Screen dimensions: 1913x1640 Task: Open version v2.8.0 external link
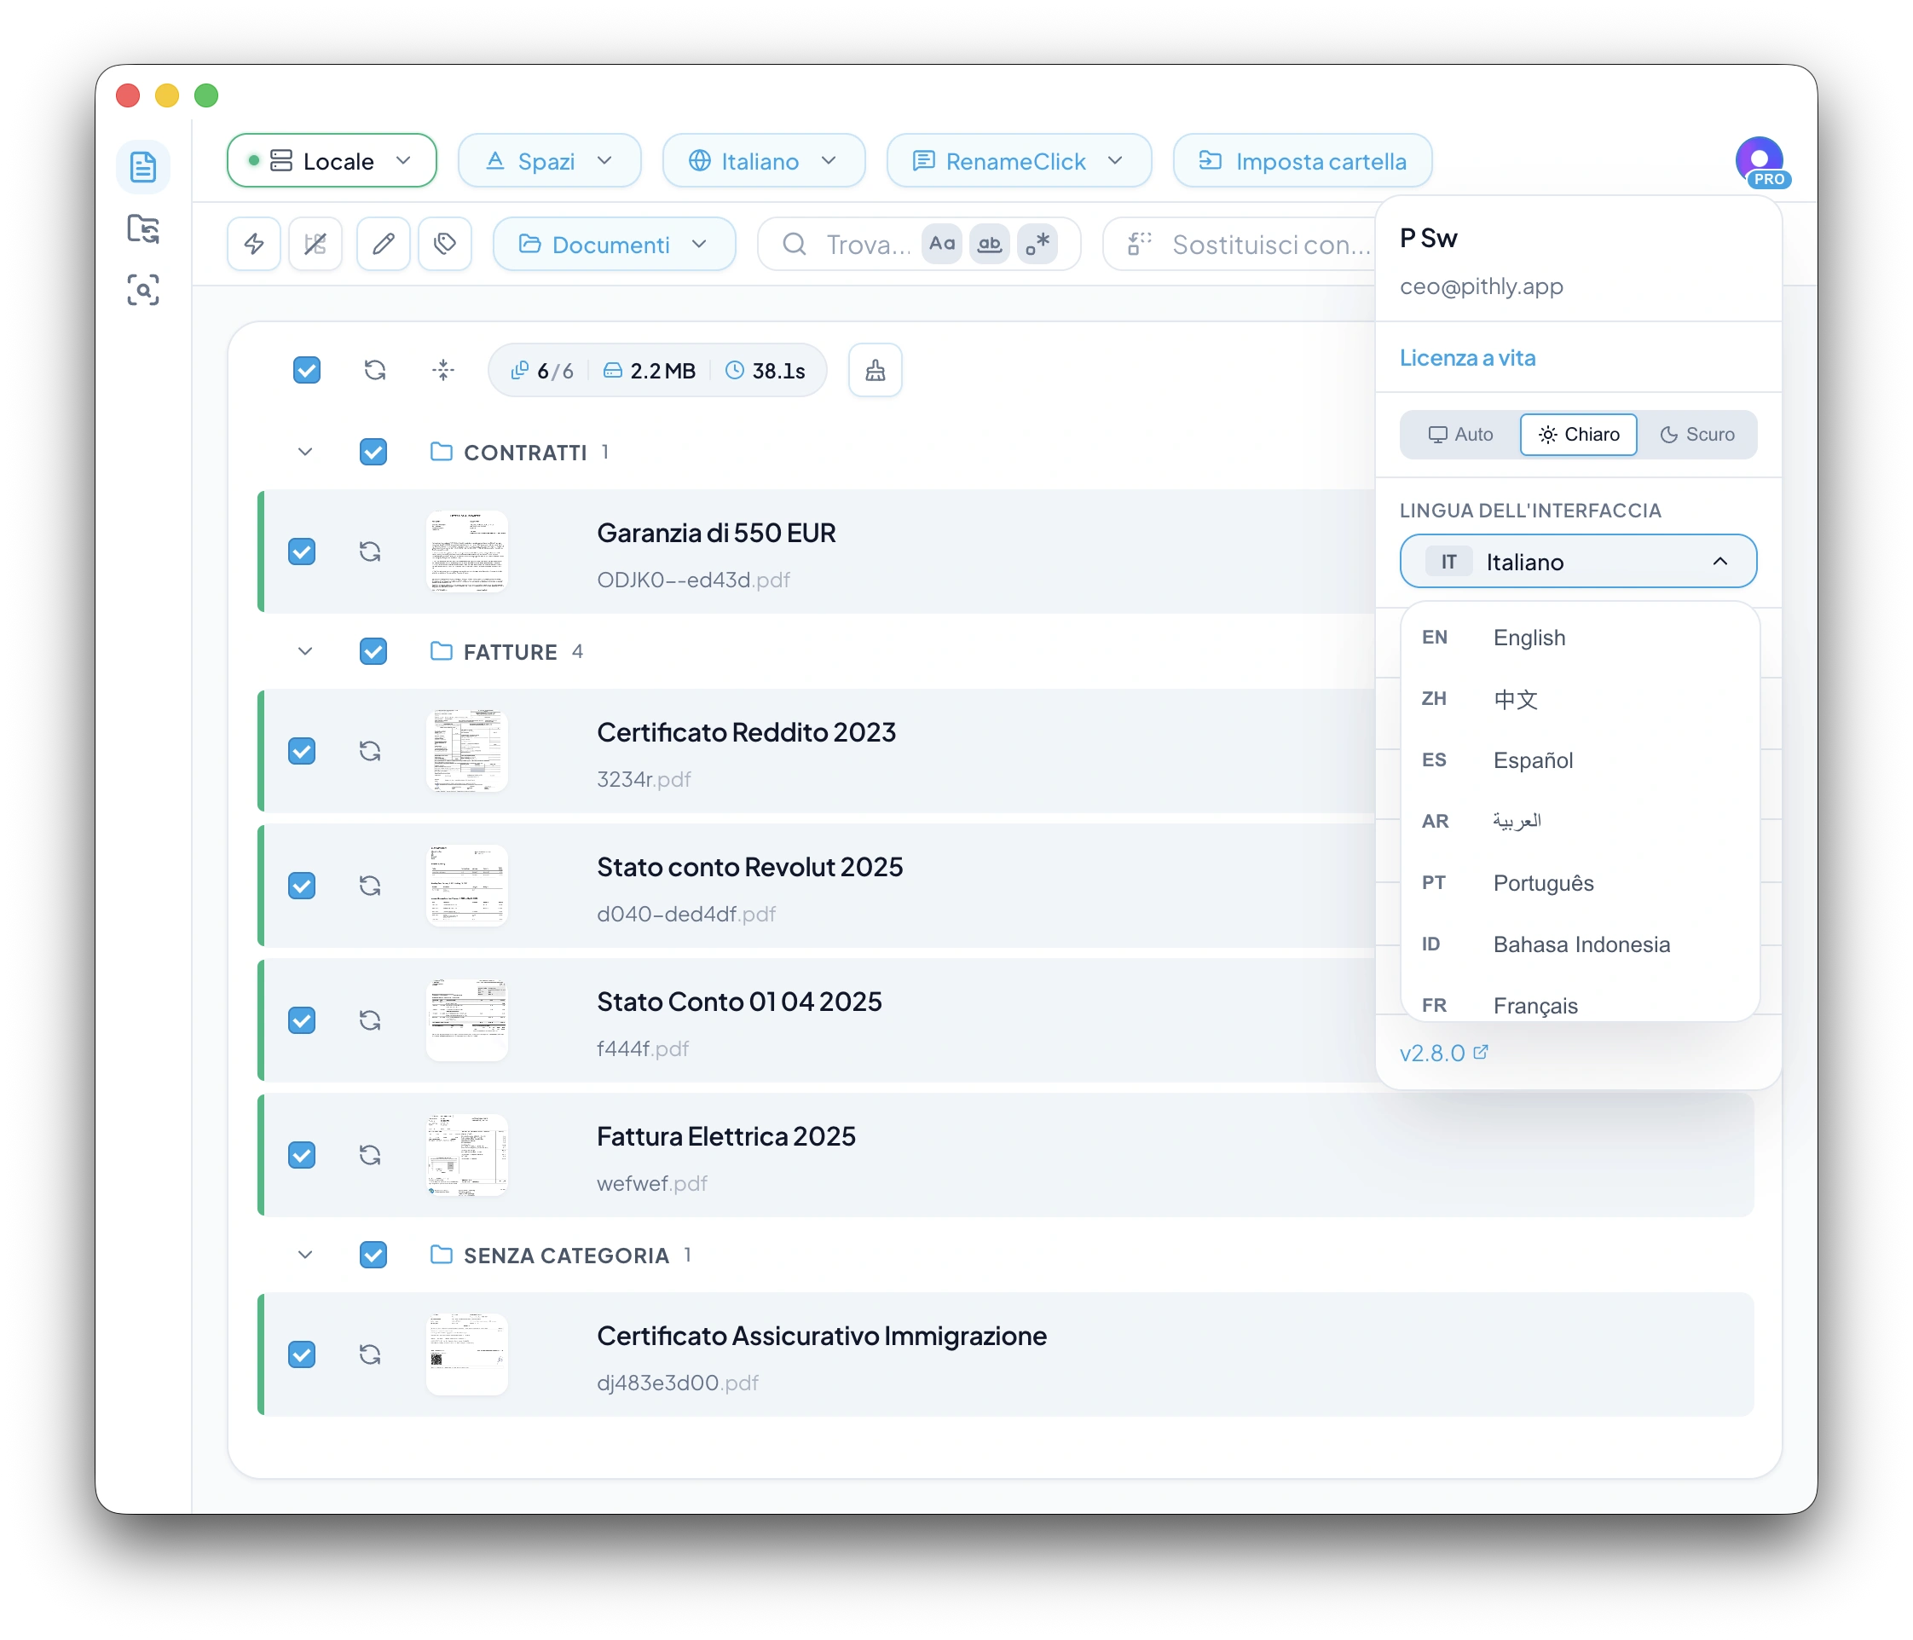click(x=1444, y=1053)
